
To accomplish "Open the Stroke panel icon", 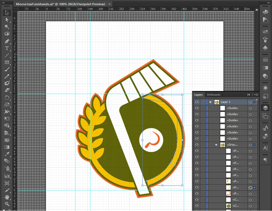I will pos(265,59).
